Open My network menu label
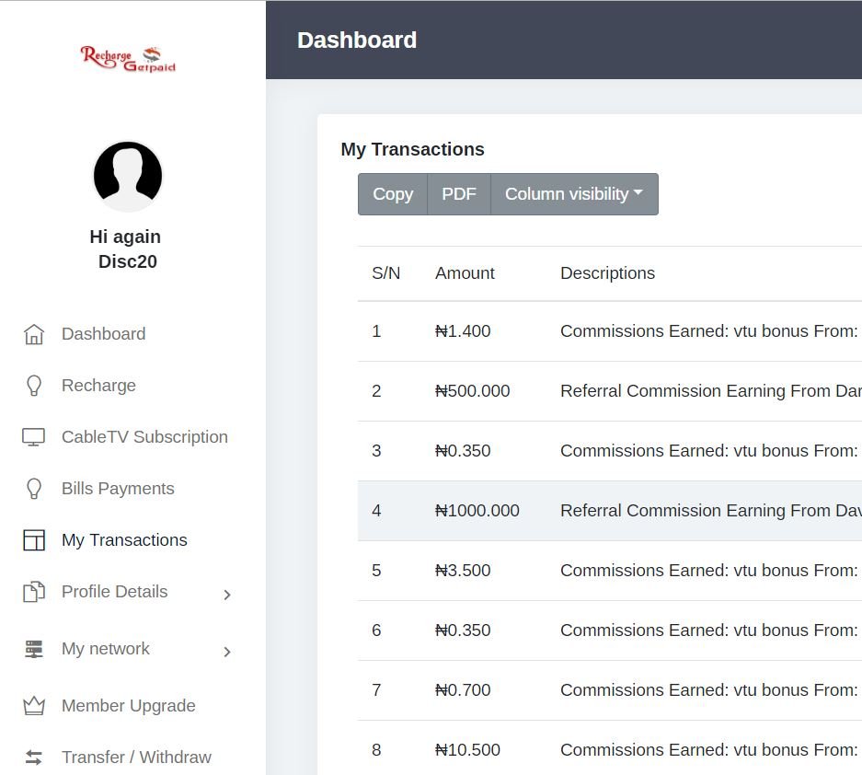Image resolution: width=862 pixels, height=775 pixels. click(x=106, y=649)
